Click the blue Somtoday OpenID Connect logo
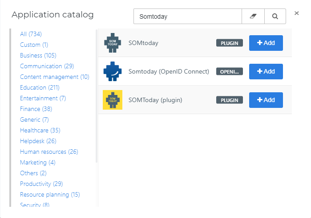 point(113,71)
